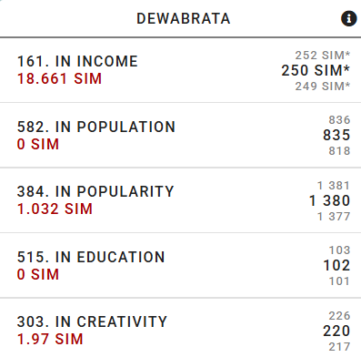
Task: Select the DEWABRATA title header
Action: click(x=184, y=19)
